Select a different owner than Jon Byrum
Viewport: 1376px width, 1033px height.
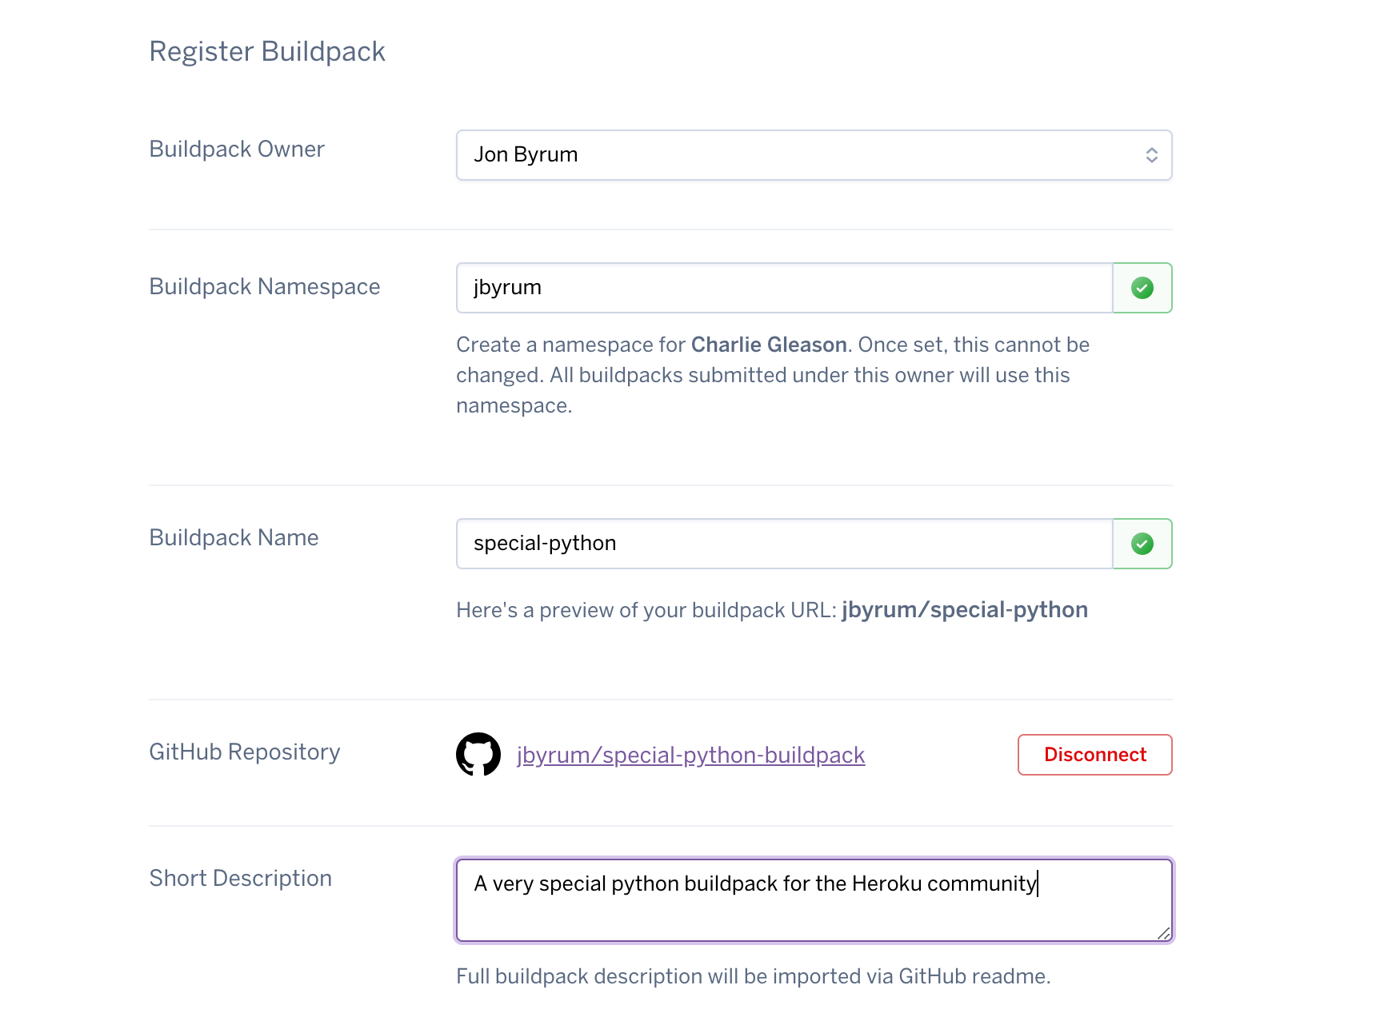pos(814,154)
